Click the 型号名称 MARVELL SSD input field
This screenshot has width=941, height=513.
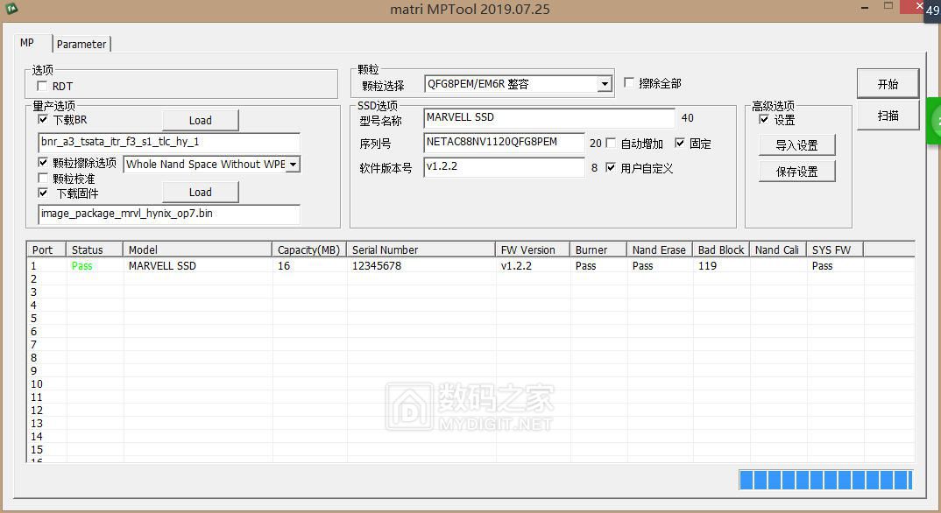tap(548, 118)
